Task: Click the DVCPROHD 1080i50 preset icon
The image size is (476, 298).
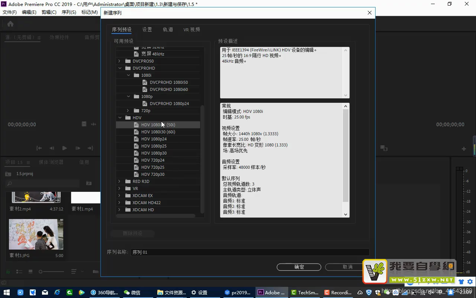Action: [145, 82]
